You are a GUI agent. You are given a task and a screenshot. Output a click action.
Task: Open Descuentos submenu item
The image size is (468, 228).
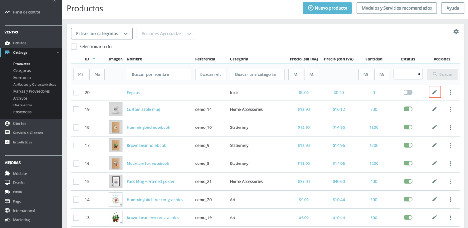point(23,105)
